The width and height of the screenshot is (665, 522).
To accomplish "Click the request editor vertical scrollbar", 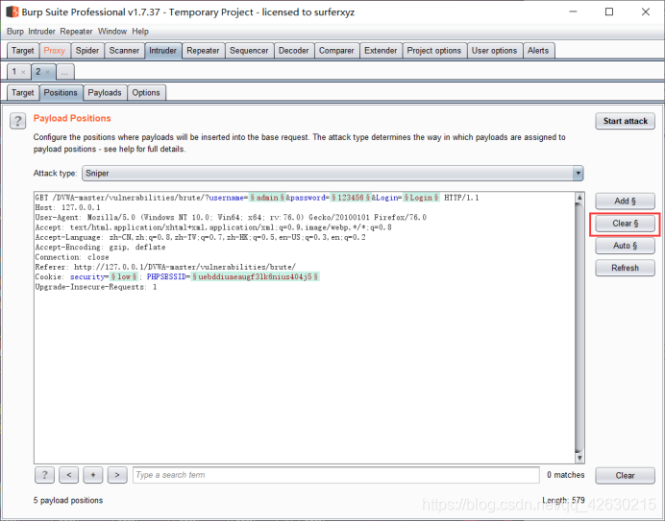I will (x=579, y=328).
